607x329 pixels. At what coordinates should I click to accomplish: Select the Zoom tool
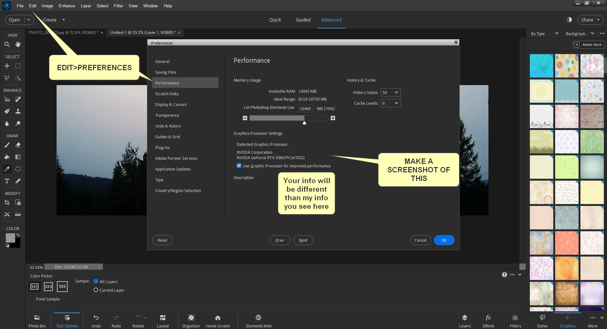click(7, 44)
